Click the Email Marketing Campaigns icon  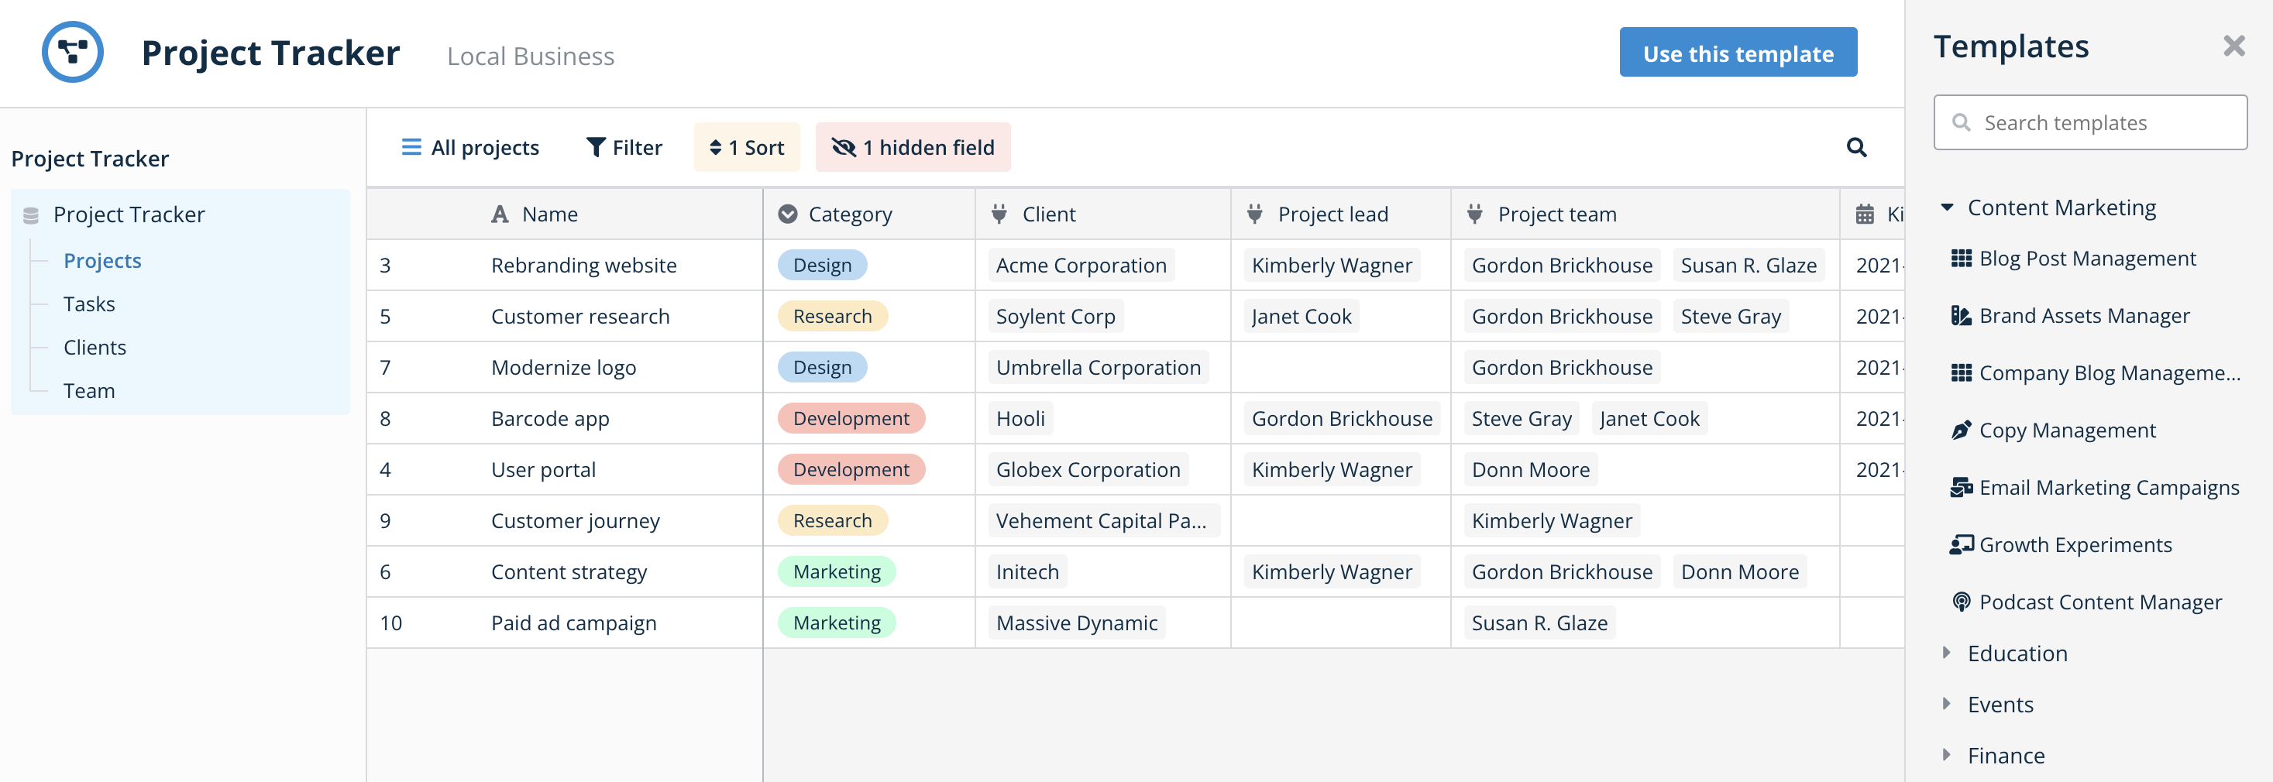[x=1961, y=487]
